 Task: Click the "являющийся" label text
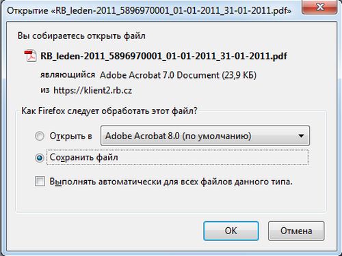(68, 74)
